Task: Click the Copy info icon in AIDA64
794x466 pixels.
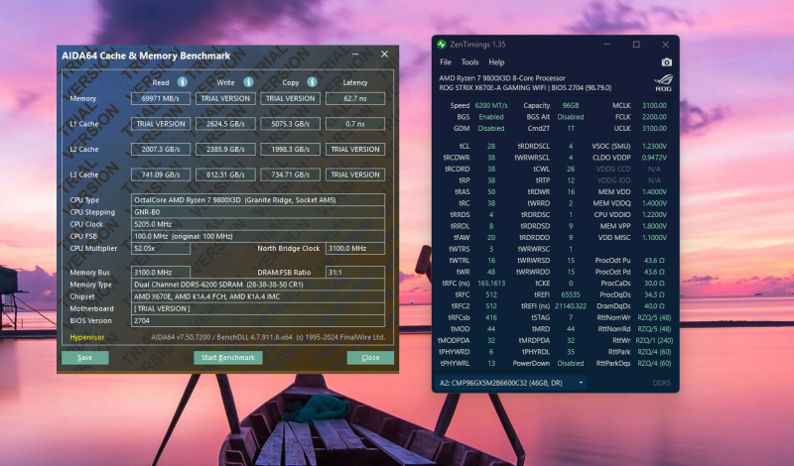Action: pyautogui.click(x=312, y=82)
